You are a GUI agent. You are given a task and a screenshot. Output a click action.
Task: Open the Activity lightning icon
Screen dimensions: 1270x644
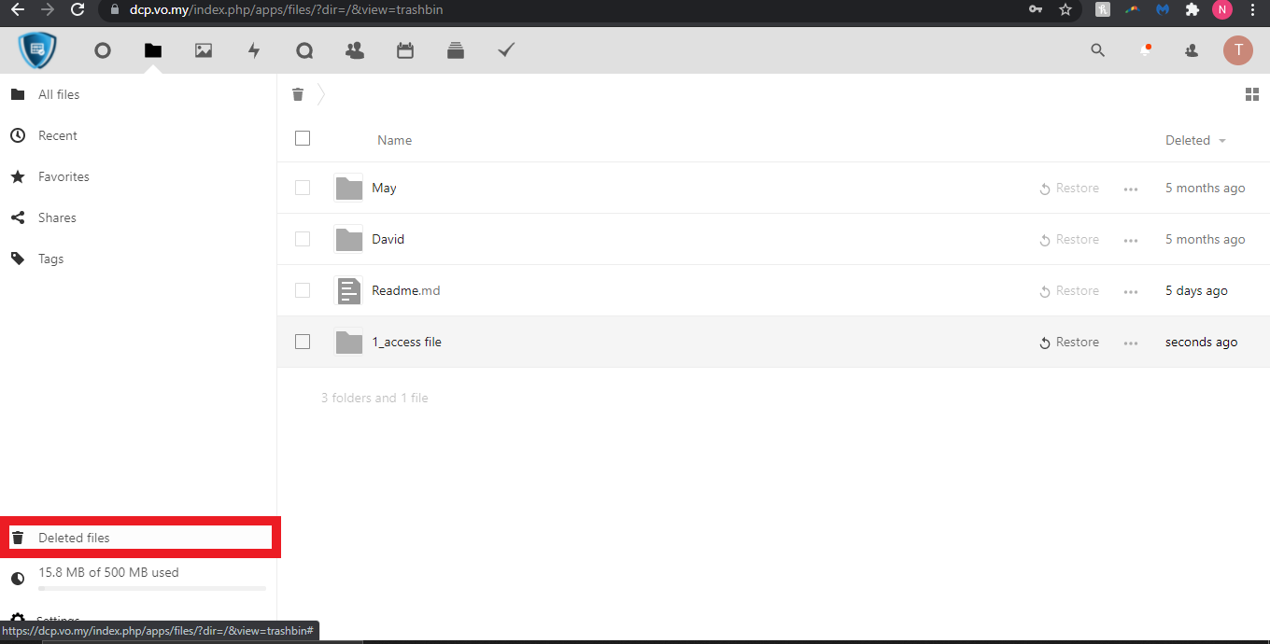[254, 50]
